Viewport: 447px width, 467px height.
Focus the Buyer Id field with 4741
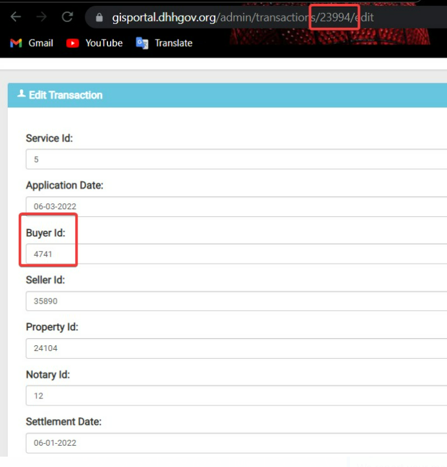(x=236, y=254)
